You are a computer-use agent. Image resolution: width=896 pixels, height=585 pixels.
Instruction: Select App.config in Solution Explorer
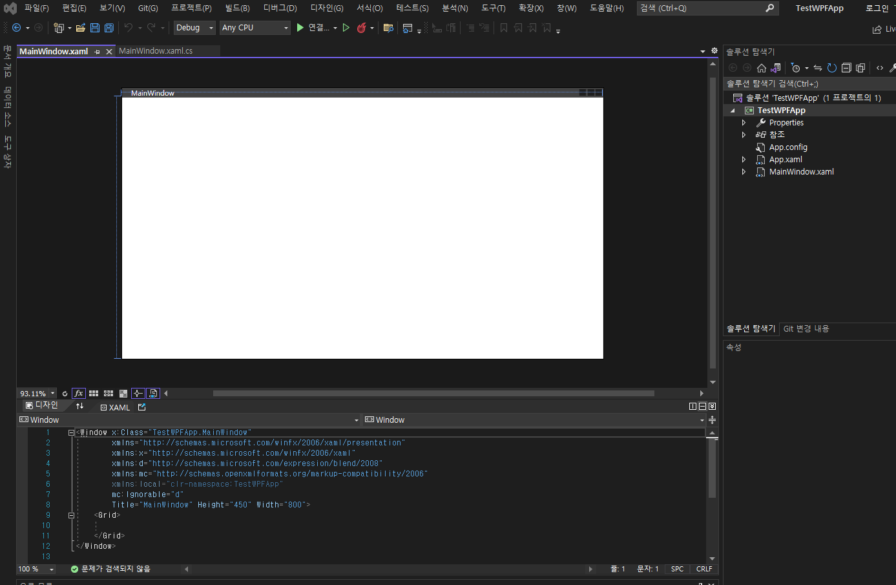point(788,147)
